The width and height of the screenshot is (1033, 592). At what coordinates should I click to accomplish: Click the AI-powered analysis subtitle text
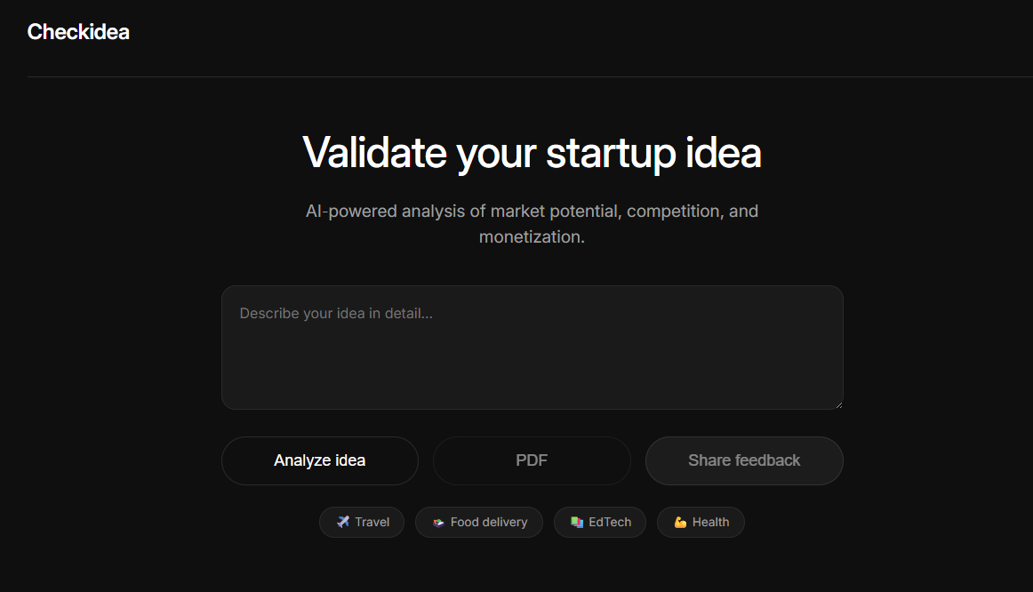[532, 212]
